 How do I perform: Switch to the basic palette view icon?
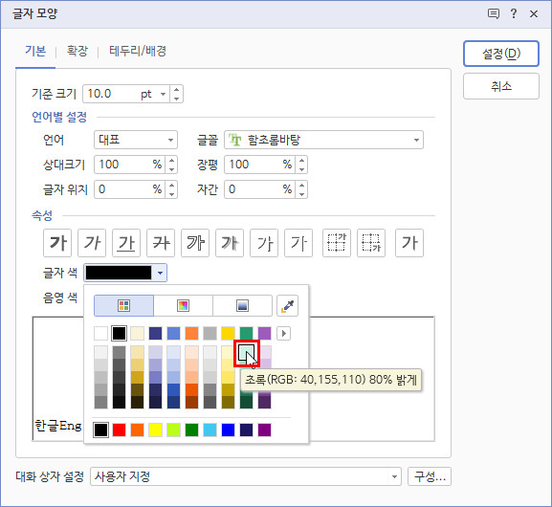point(124,305)
